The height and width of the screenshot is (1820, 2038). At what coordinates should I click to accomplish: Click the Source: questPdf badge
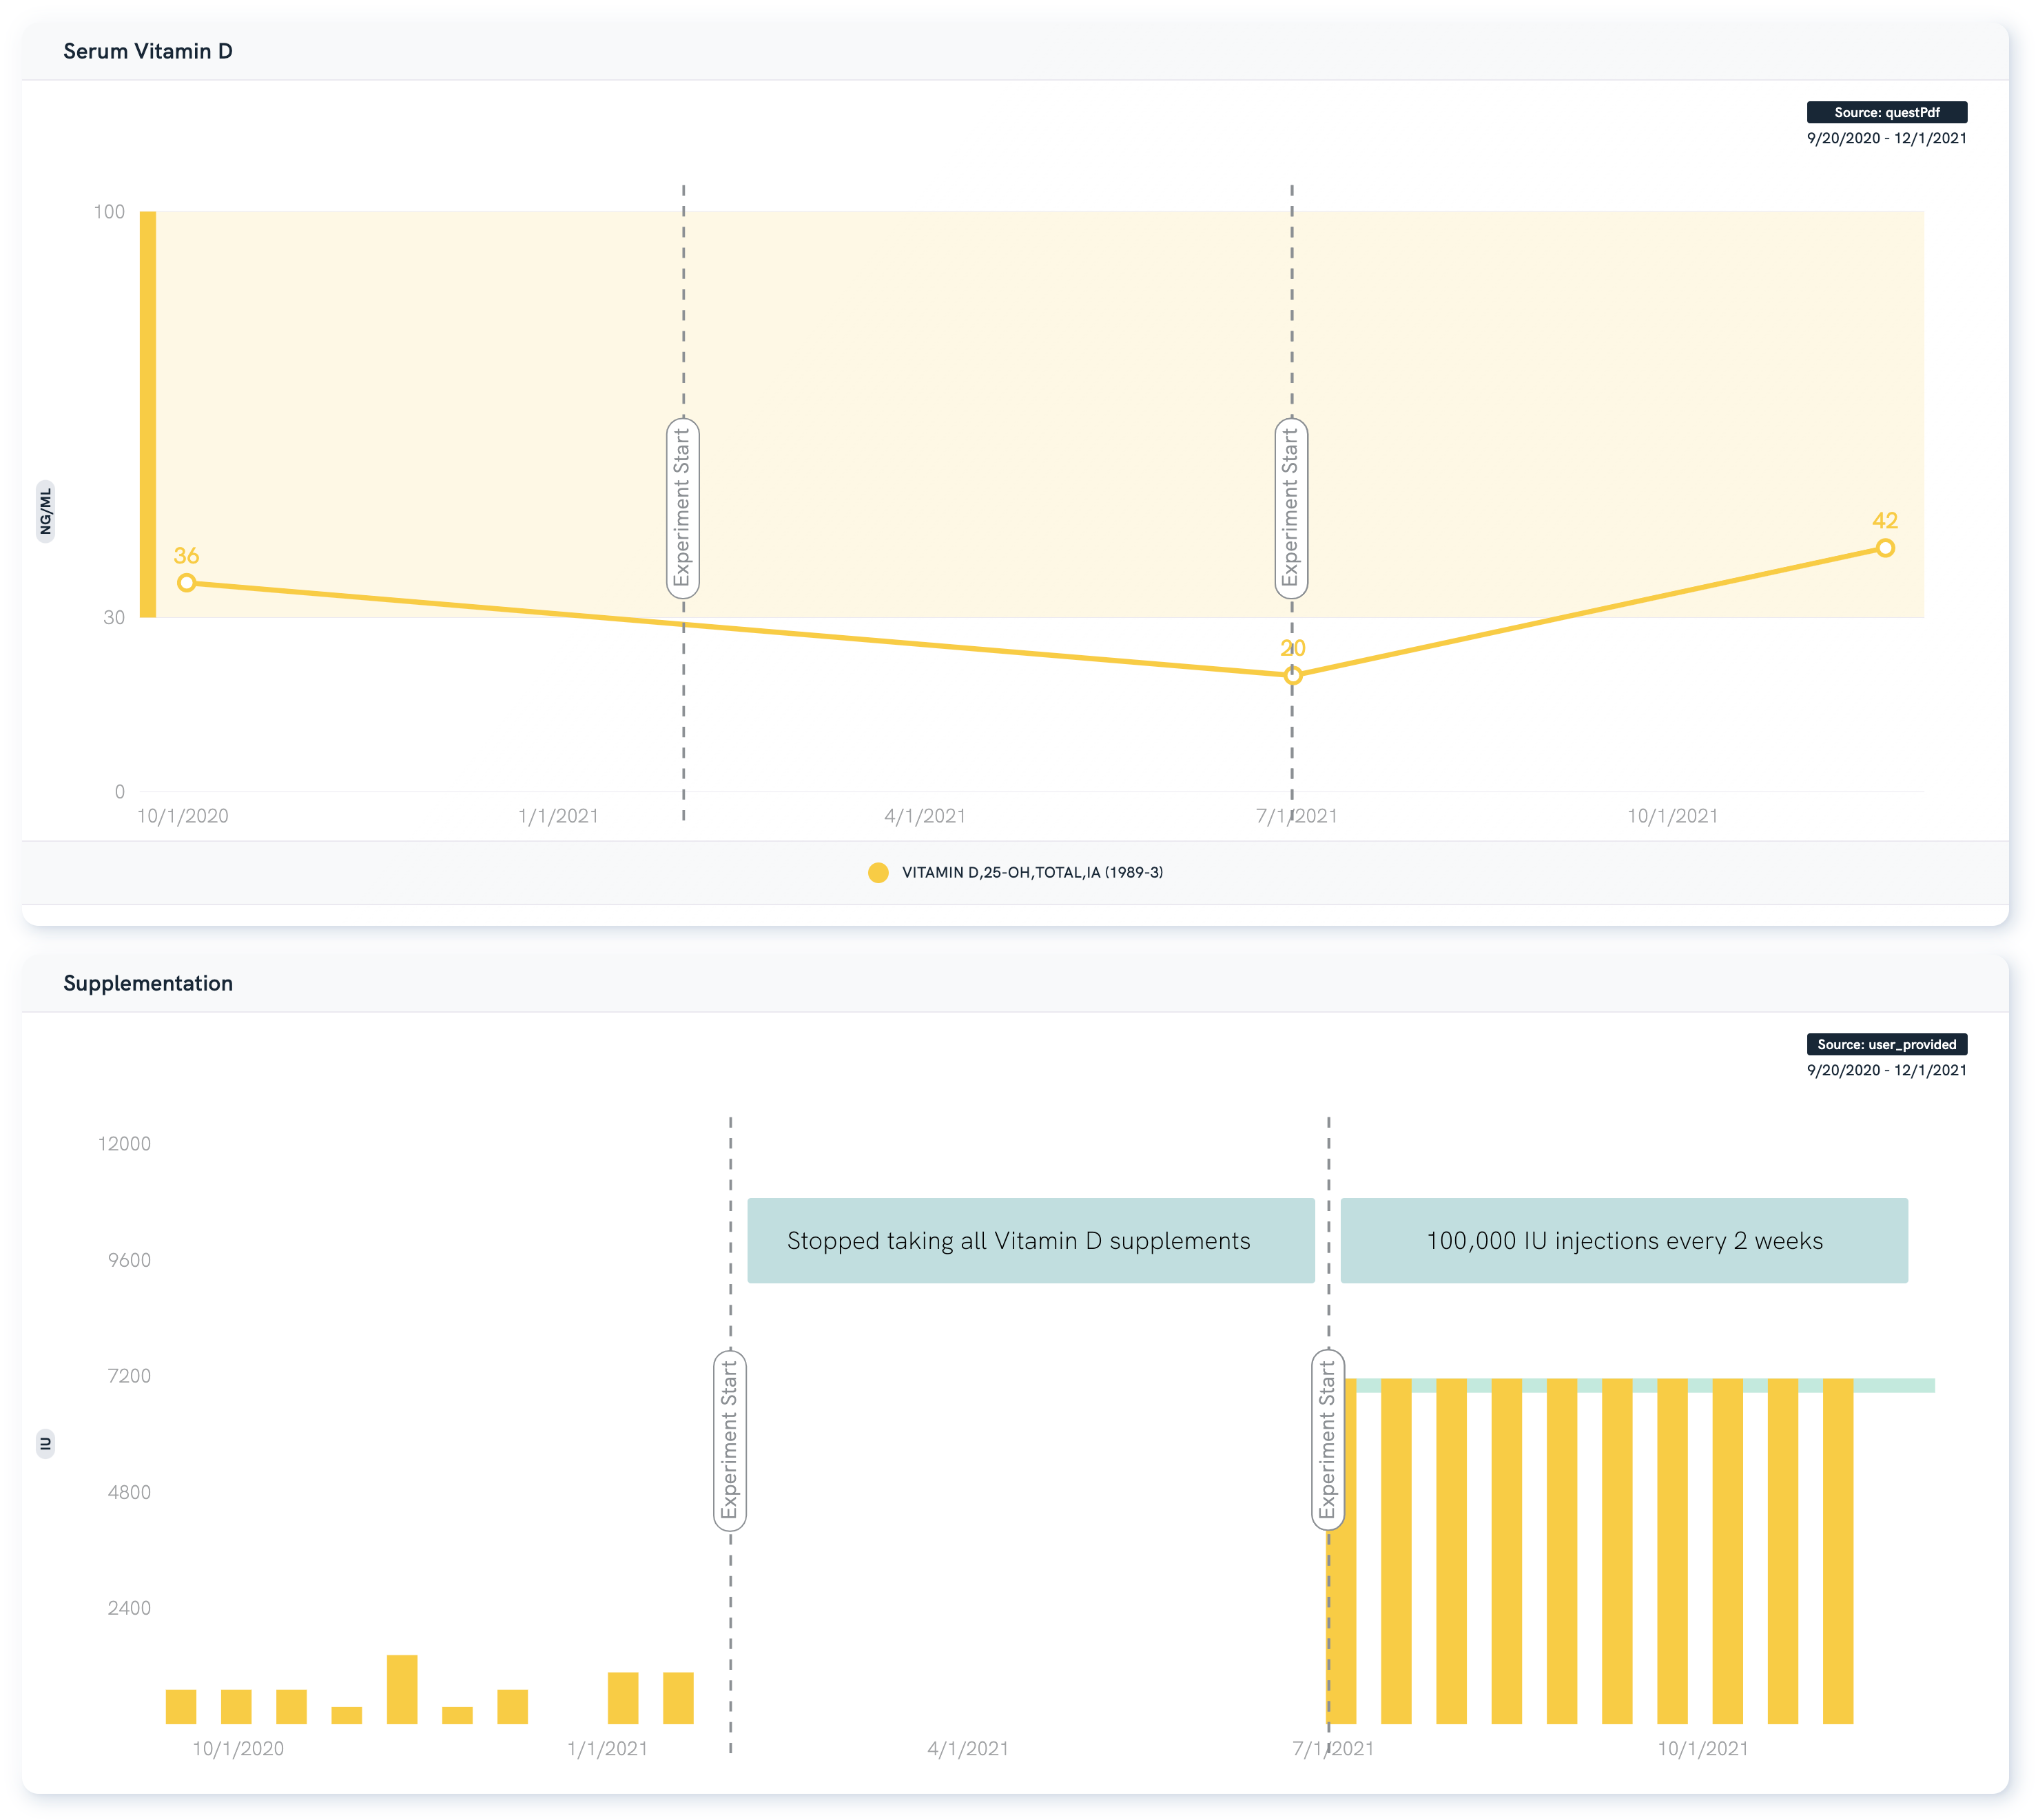click(1887, 112)
